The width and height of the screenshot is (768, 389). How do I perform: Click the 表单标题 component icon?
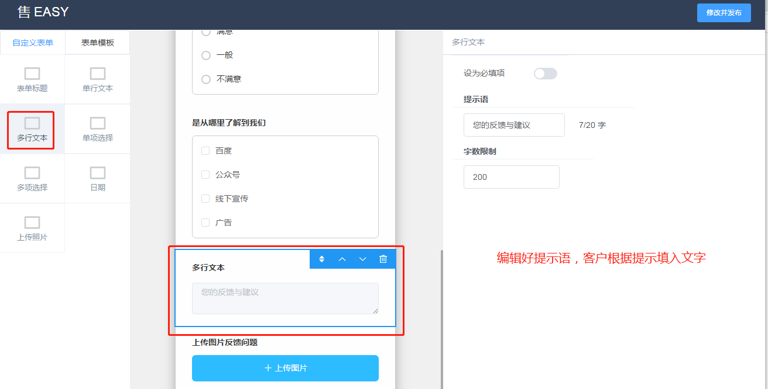32,74
